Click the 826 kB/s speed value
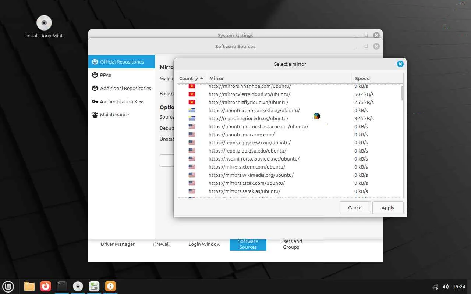This screenshot has height=294, width=471. click(x=364, y=118)
